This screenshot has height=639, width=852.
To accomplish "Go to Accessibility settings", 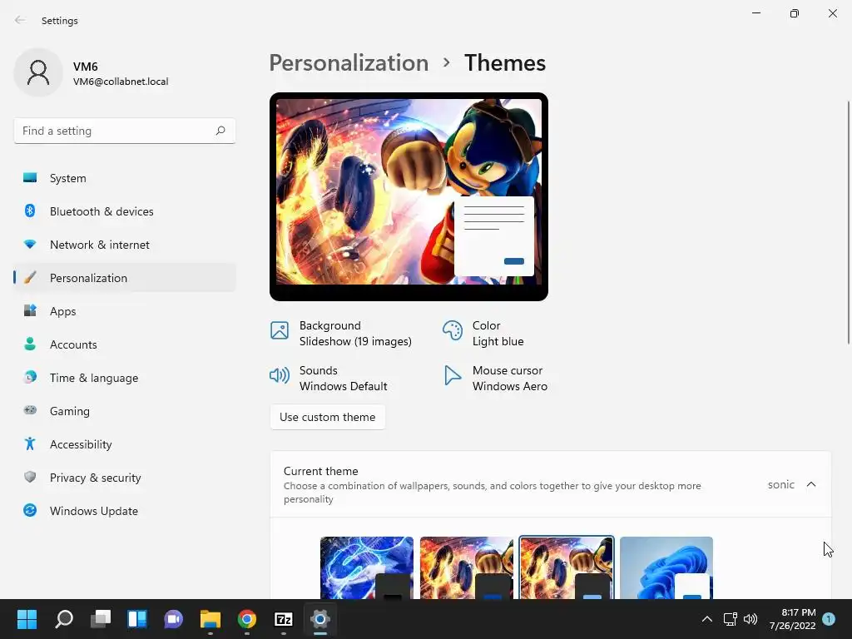I will pyautogui.click(x=125, y=444).
